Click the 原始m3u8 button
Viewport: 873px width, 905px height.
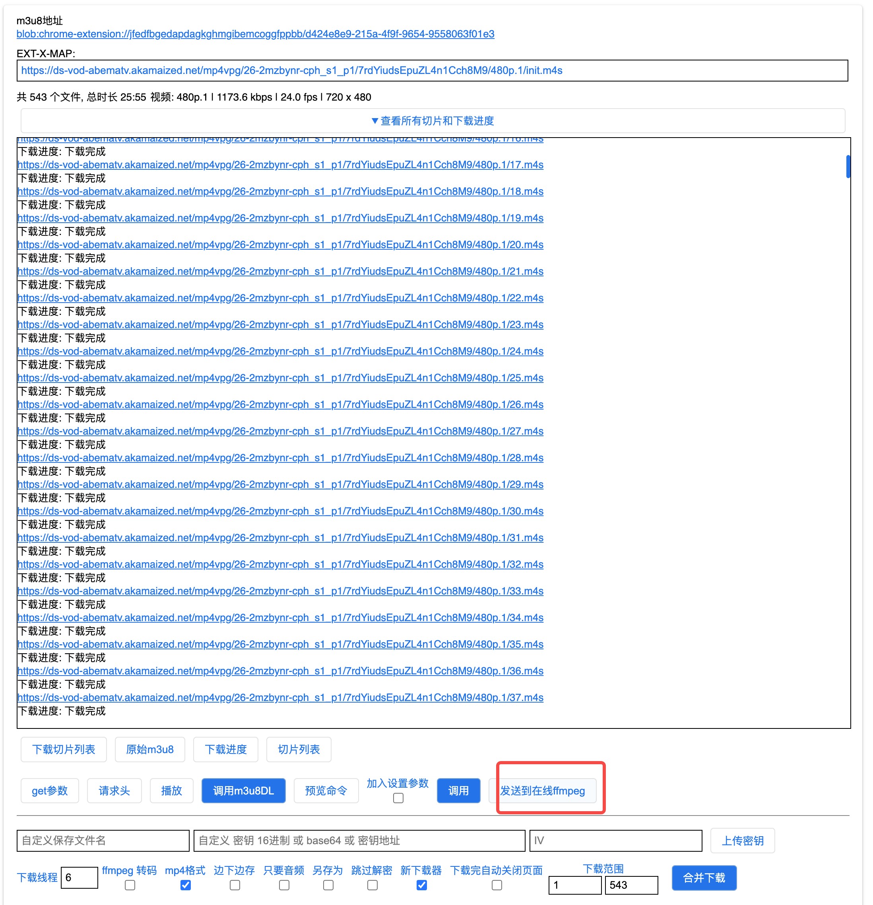point(150,750)
